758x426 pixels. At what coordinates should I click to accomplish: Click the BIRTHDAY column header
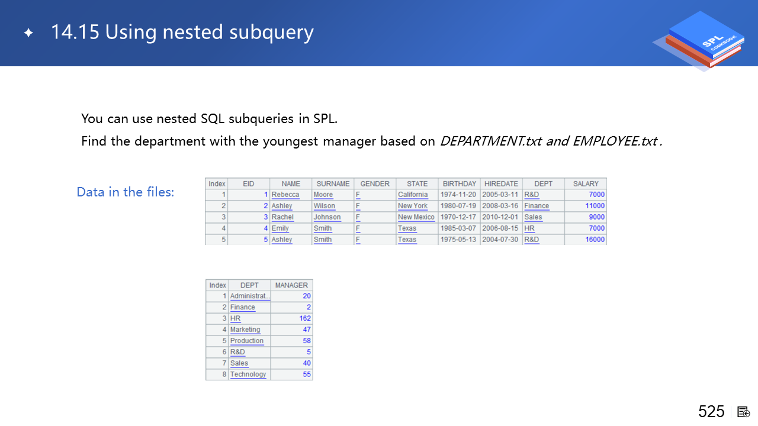[x=459, y=184]
